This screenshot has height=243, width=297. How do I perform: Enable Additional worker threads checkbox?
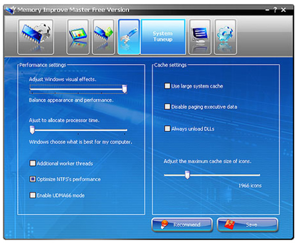click(x=32, y=163)
